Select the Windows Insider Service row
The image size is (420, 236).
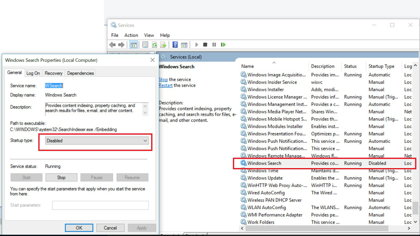click(x=326, y=82)
